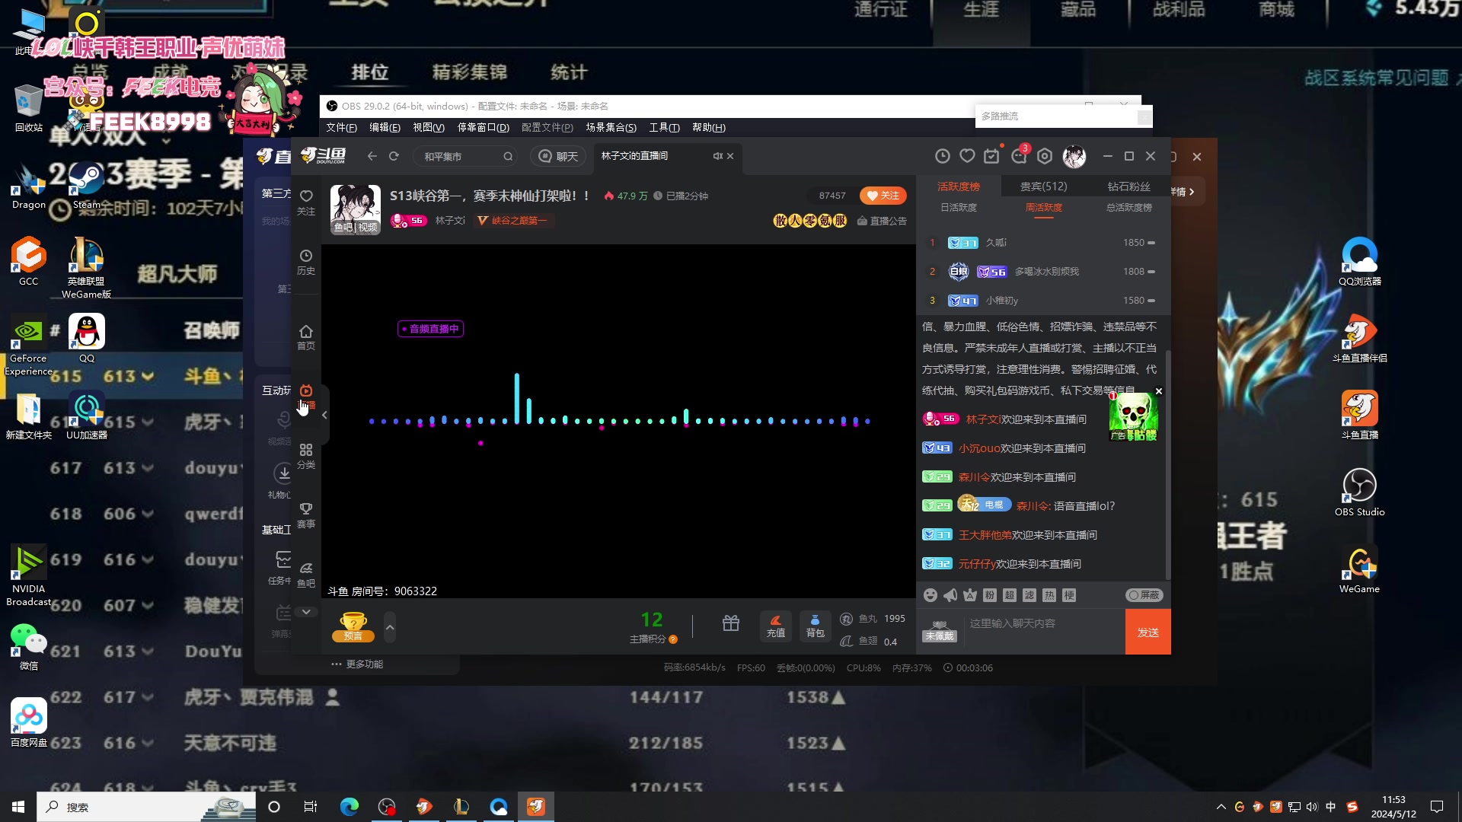Click the 未佩戴 badge button

point(940,631)
